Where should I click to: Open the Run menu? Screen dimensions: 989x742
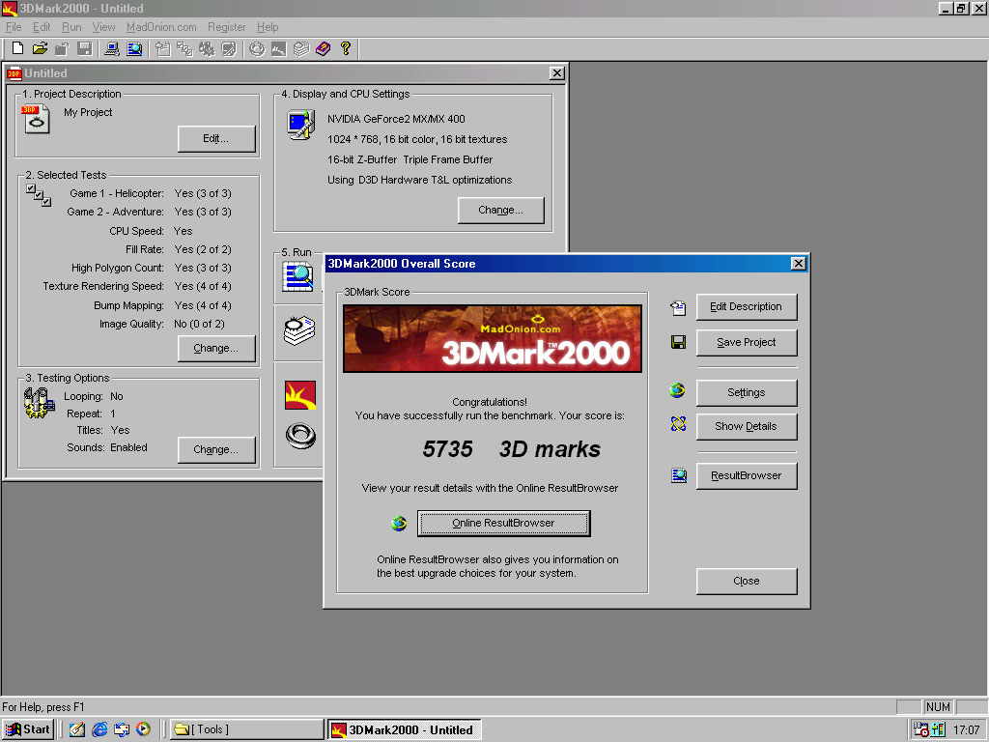pos(71,27)
